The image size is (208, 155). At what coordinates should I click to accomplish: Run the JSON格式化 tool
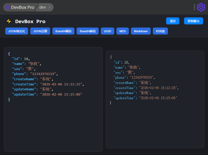tap(17, 31)
